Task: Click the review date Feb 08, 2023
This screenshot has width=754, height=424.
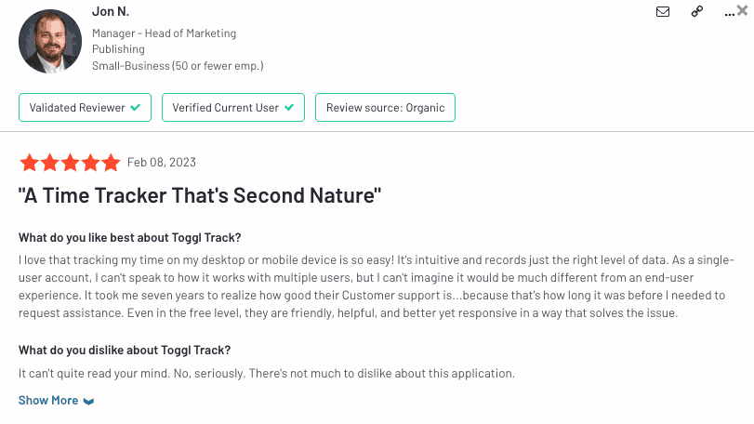Action: 162,163
